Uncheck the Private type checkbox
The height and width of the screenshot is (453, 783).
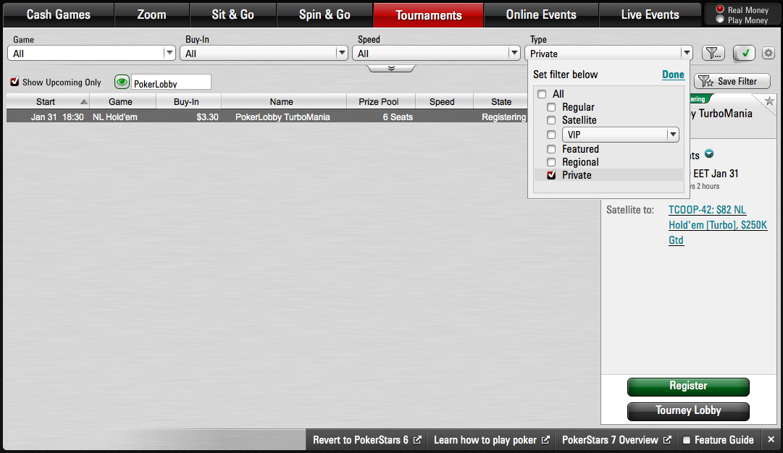pyautogui.click(x=551, y=174)
